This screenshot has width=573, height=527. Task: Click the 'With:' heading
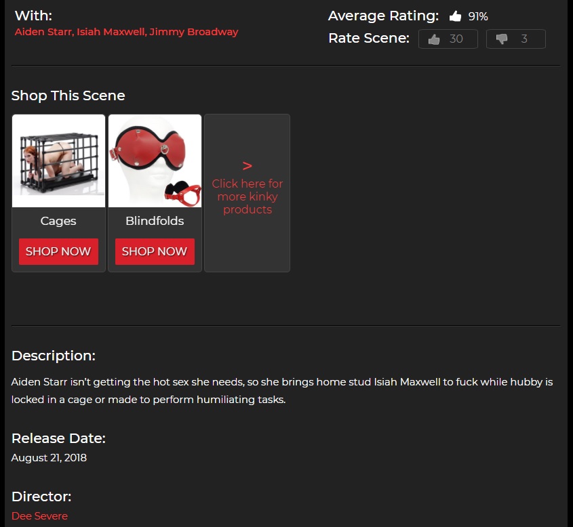33,16
